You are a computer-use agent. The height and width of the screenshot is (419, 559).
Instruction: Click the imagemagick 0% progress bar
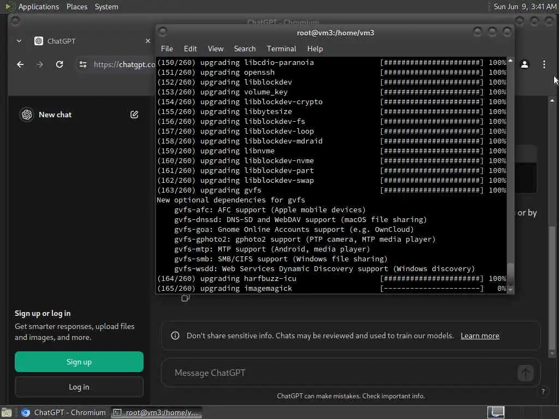(431, 289)
